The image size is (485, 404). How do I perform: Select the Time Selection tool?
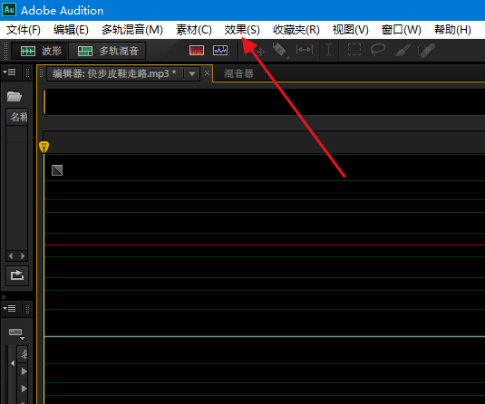point(329,50)
